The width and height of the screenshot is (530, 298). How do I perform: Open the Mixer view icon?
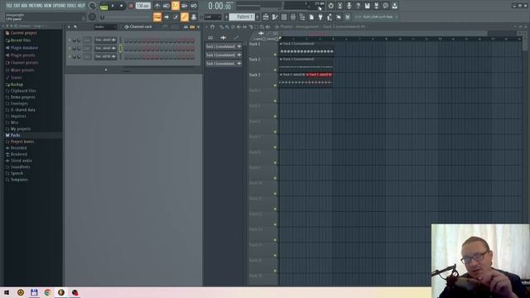[x=293, y=17]
